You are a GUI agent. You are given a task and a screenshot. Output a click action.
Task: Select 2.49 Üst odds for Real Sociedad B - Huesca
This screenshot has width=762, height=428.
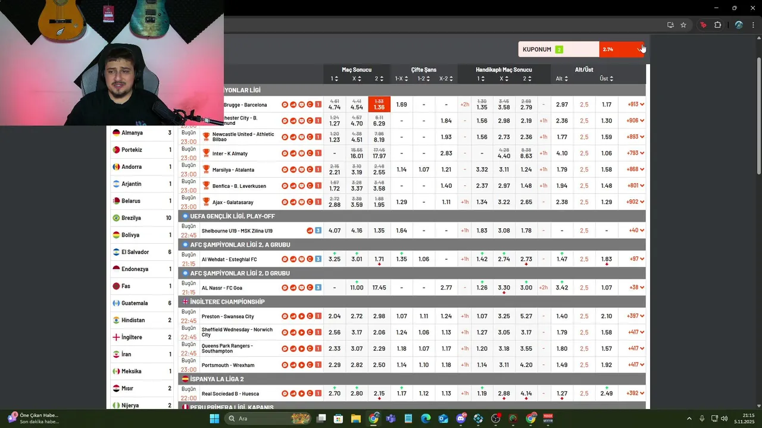click(607, 394)
